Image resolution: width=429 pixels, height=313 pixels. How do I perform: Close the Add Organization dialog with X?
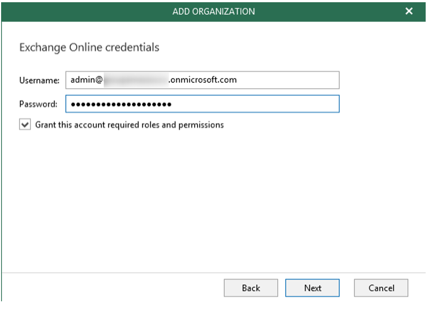410,11
